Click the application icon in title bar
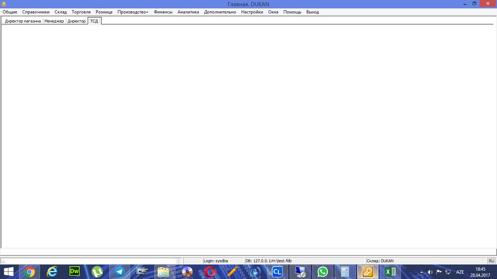This screenshot has height=279, width=497. tap(4, 4)
